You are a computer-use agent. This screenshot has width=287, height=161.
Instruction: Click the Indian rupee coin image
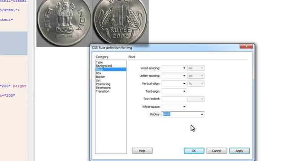coord(92,23)
